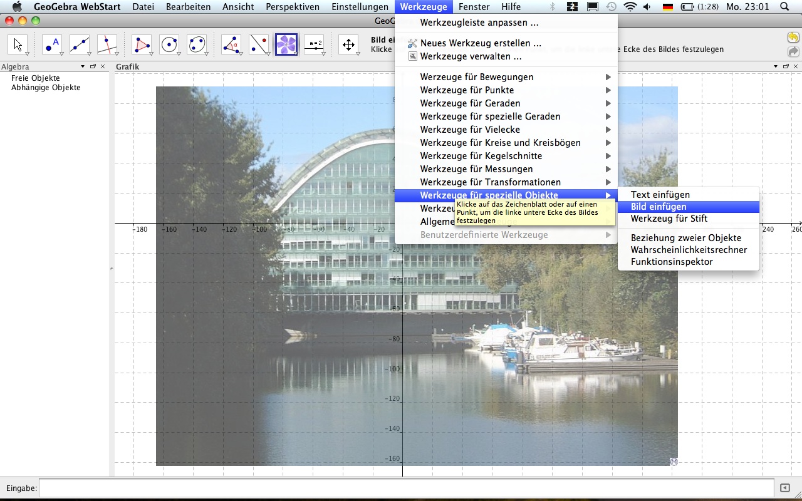Click Werkzeugleiste anpassen menu entry
This screenshot has height=501, width=802.
click(479, 23)
